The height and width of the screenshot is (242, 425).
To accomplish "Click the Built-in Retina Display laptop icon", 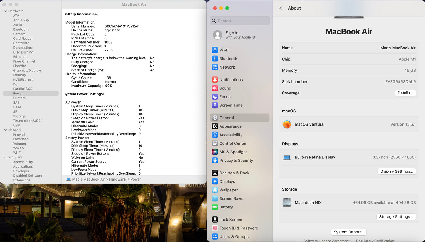I will 287,158.
